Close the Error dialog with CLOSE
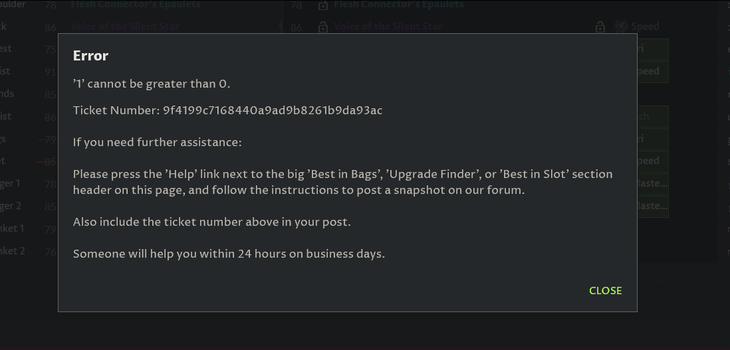The height and width of the screenshot is (350, 730). pos(605,290)
